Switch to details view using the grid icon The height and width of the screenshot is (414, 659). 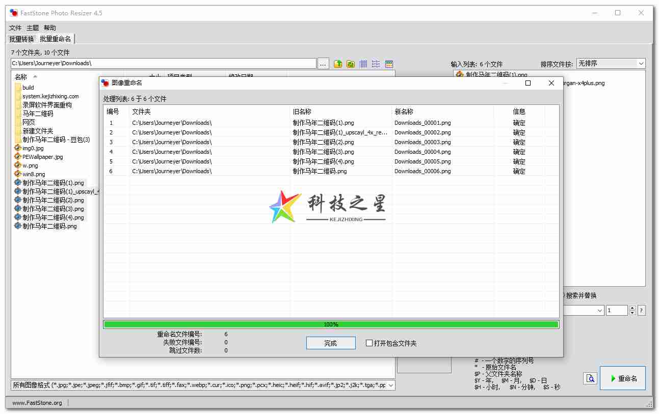[363, 63]
